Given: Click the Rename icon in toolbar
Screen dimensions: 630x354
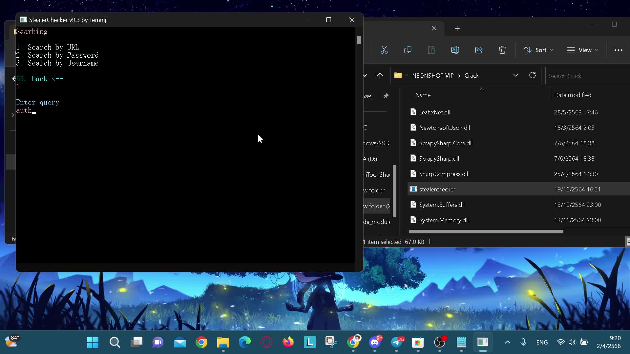Looking at the screenshot, I should click(x=455, y=50).
